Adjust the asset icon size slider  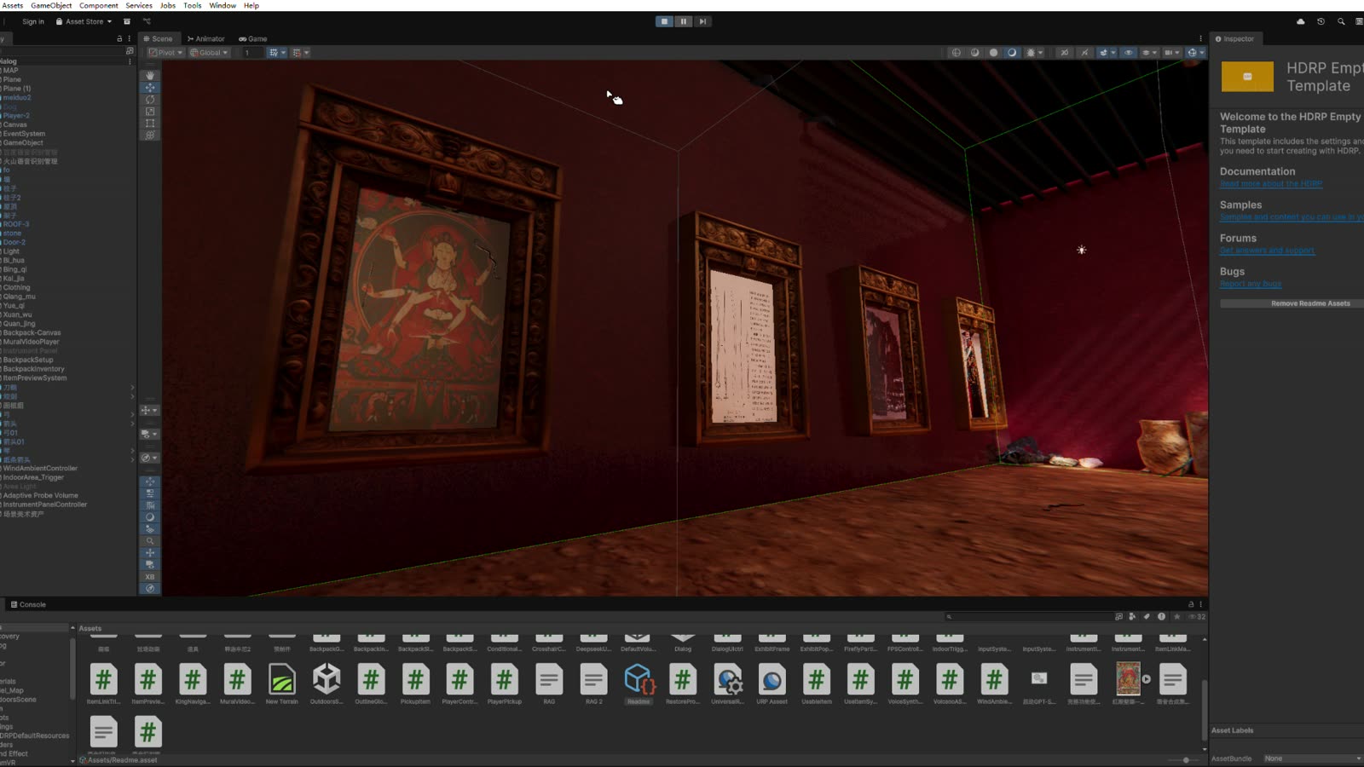[x=1185, y=760]
